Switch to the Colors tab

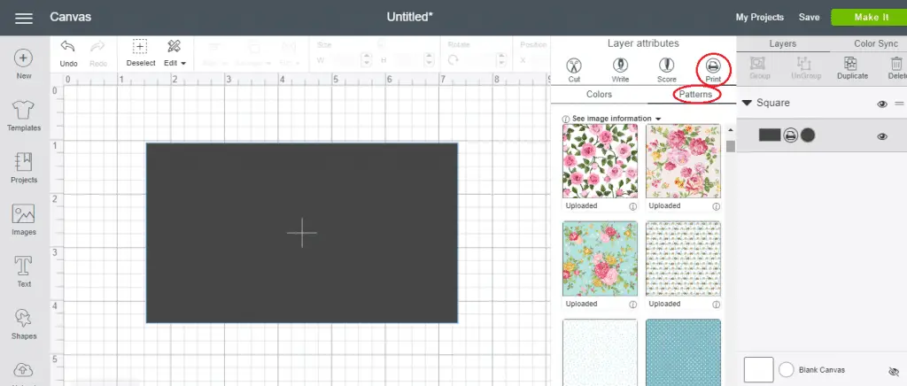599,94
